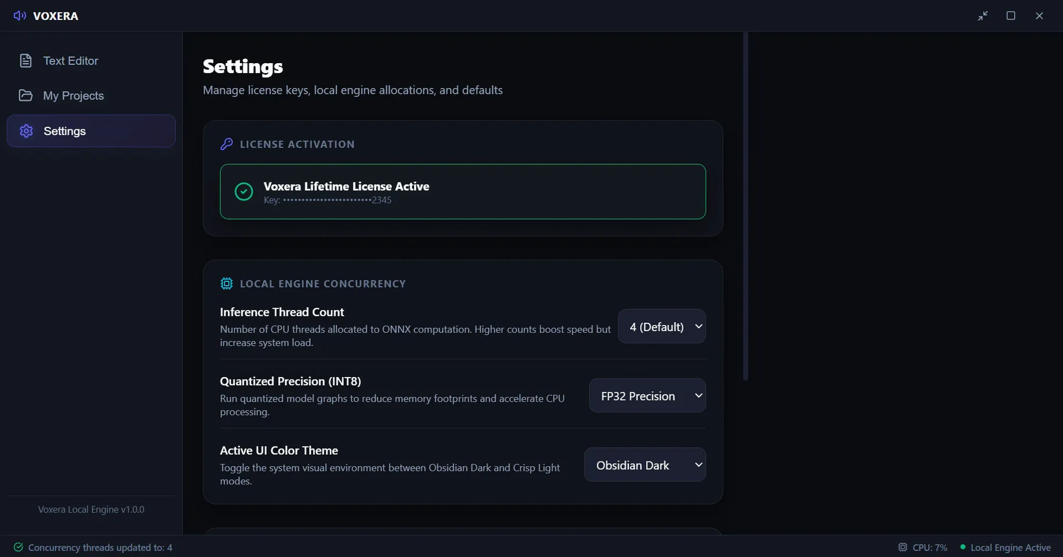1063x557 pixels.
Task: Click the Voxera Local Engine v1.0.0 label
Action: pos(91,509)
